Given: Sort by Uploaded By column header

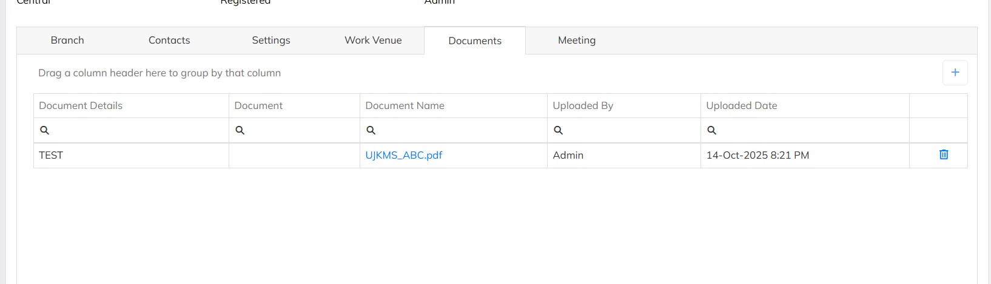Looking at the screenshot, I should [583, 105].
